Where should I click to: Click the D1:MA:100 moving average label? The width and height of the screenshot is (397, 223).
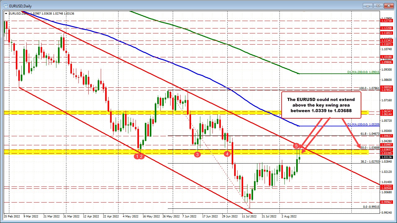click(x=363, y=124)
